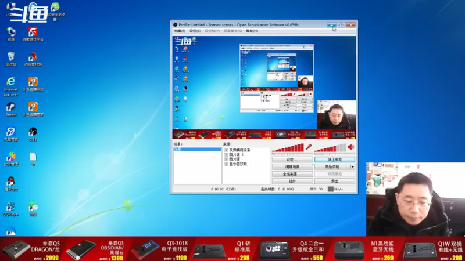Click 停止串流 to stop streaming
465x261 pixels.
[335, 159]
